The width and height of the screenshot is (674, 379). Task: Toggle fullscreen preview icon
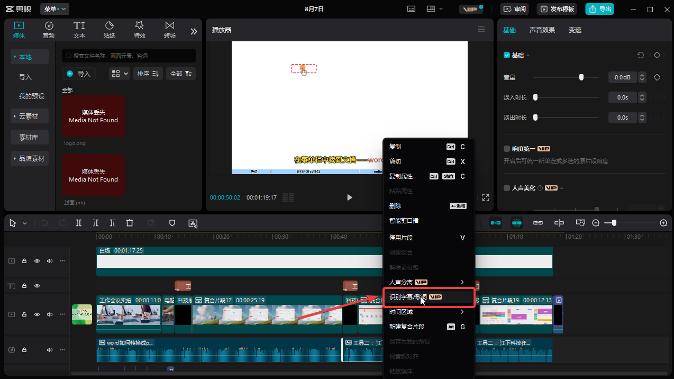(x=486, y=197)
